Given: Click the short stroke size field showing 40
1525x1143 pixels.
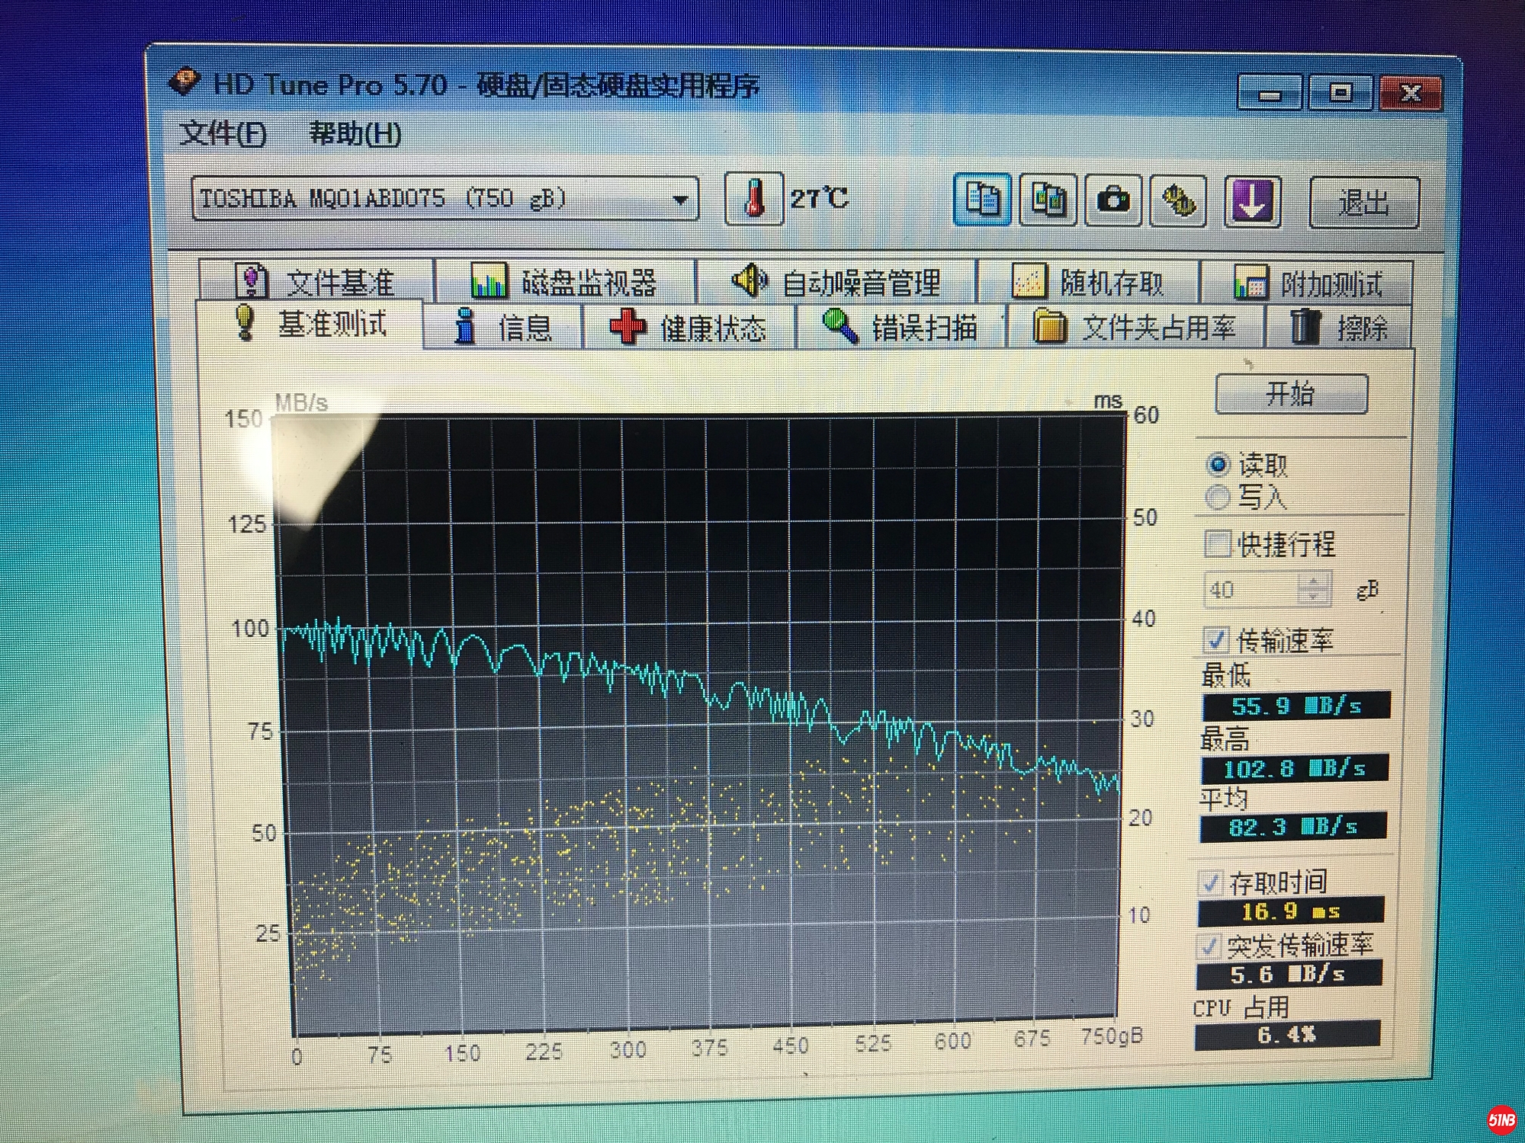Looking at the screenshot, I should pos(1251,590).
